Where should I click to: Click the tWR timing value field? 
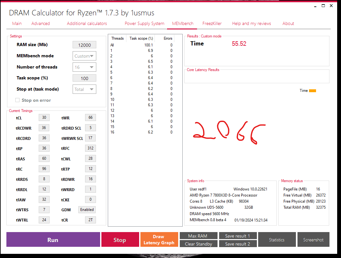click(x=91, y=117)
